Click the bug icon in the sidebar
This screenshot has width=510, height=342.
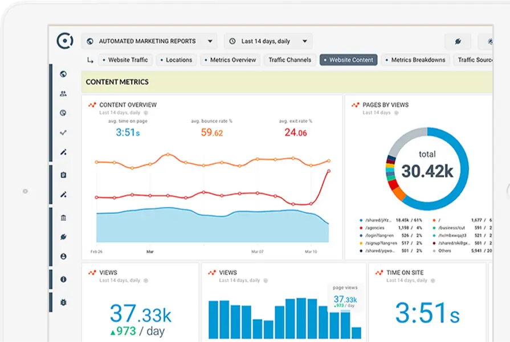tap(63, 302)
